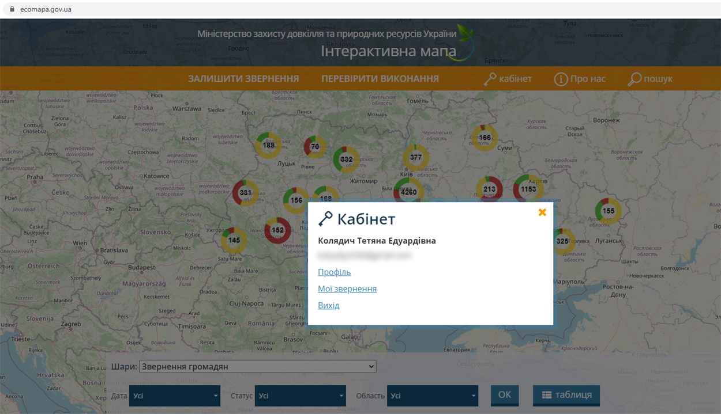Click the map cluster marker 1153
721x414 pixels.
point(528,189)
